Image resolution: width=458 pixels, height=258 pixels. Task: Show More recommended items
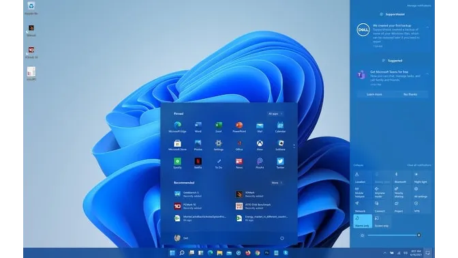276,182
